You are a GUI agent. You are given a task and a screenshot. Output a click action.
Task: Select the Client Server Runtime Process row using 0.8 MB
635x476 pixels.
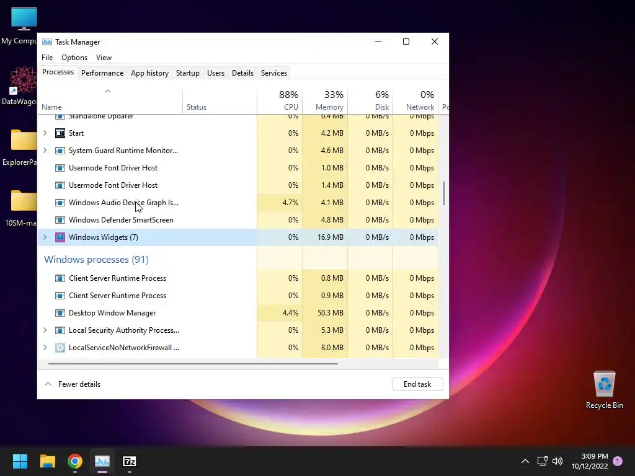tap(238, 278)
